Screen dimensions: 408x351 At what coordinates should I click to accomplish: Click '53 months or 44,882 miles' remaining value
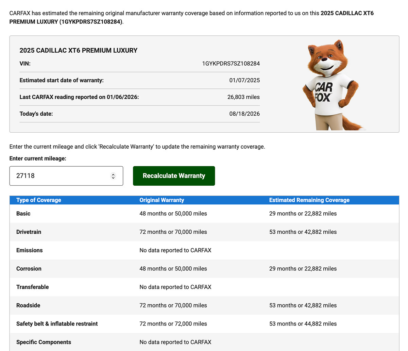pos(303,324)
